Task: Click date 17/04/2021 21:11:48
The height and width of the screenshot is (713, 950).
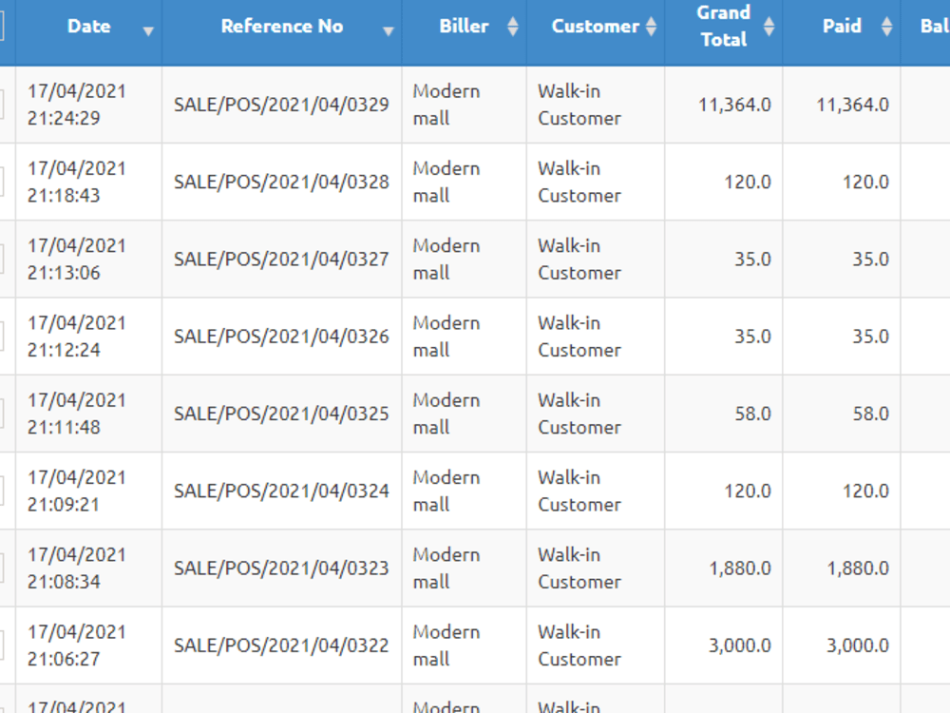Action: pos(77,414)
